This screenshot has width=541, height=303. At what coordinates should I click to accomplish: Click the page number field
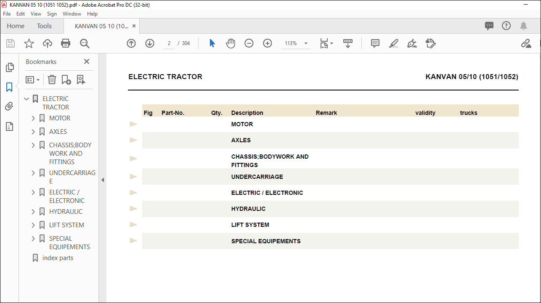tap(169, 43)
